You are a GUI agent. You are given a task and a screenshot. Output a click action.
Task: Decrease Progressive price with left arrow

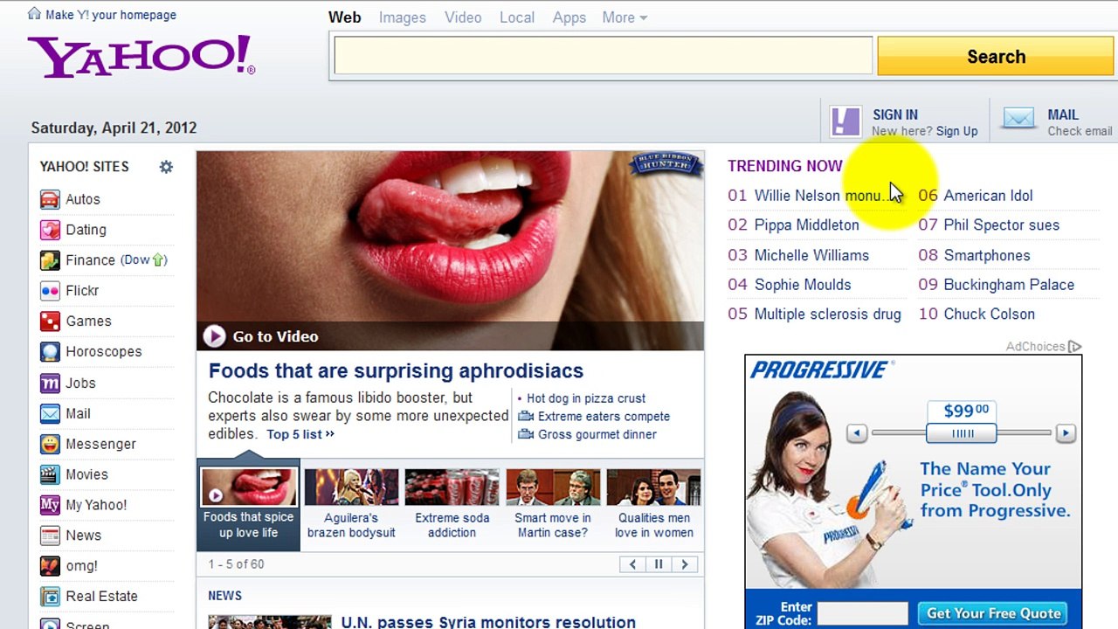click(857, 433)
